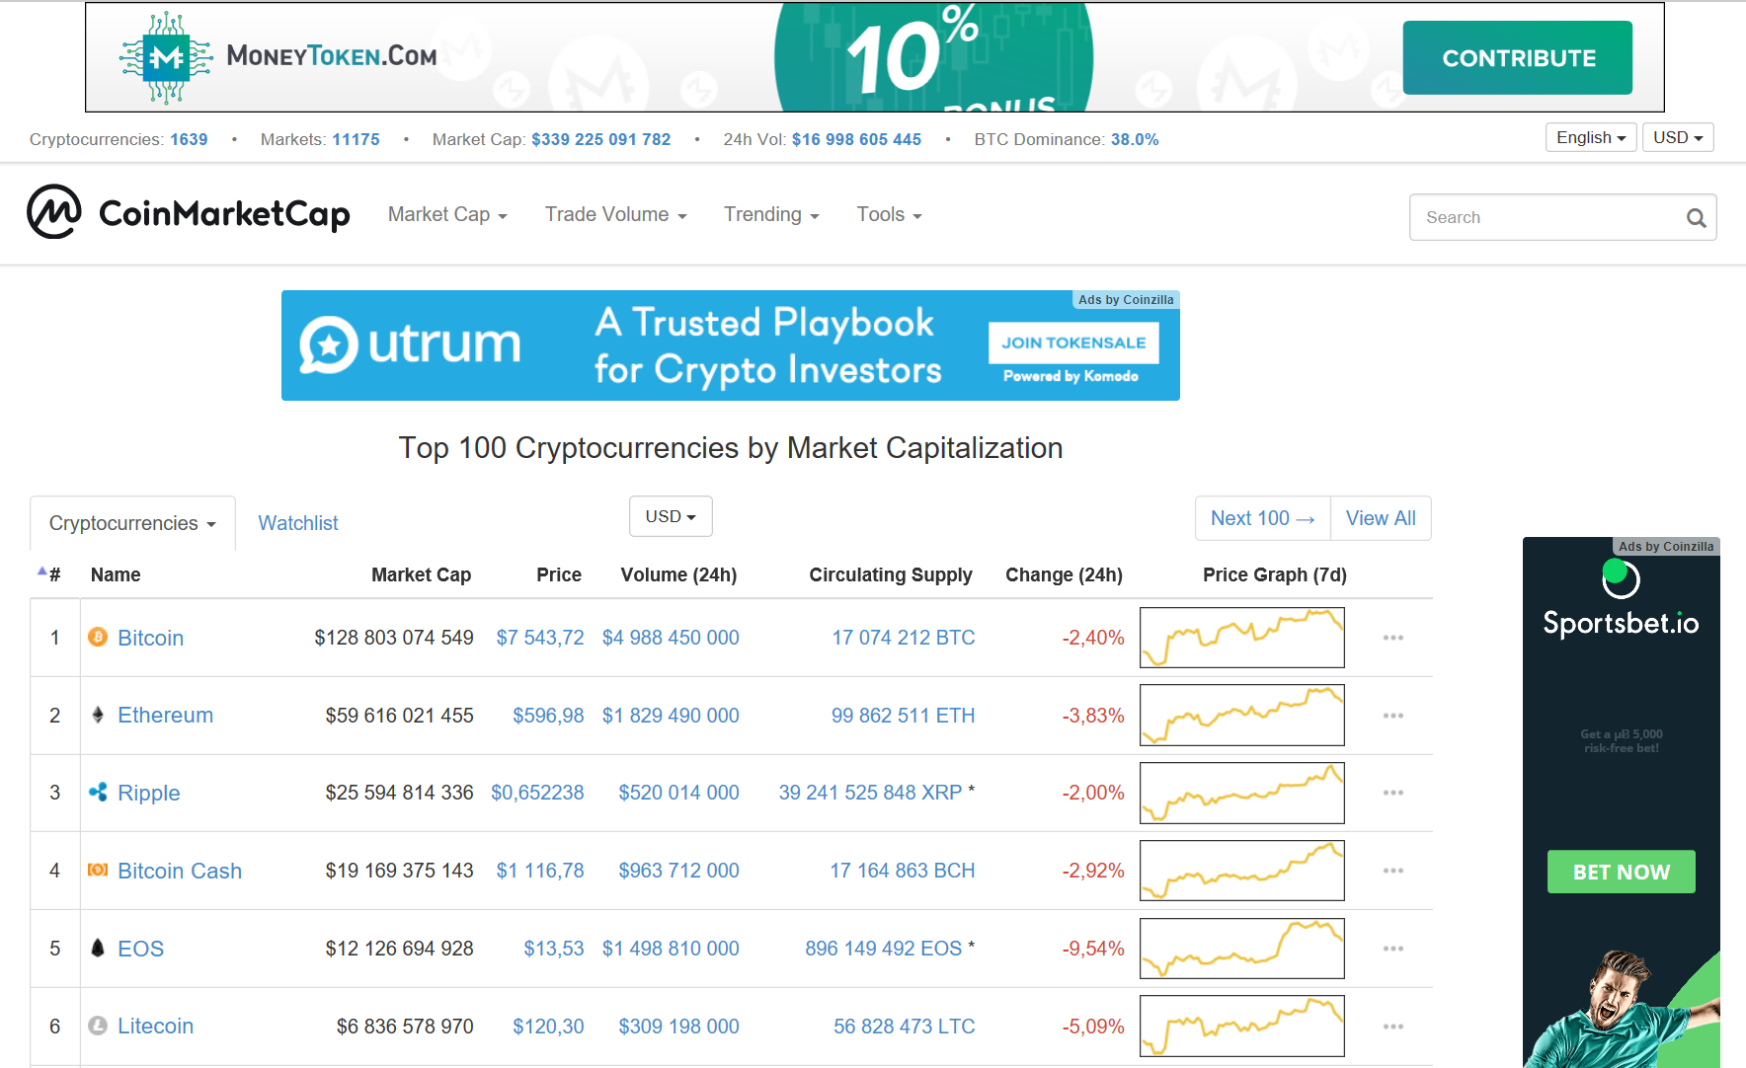Open the Ethereum name link
The width and height of the screenshot is (1746, 1068).
(165, 716)
